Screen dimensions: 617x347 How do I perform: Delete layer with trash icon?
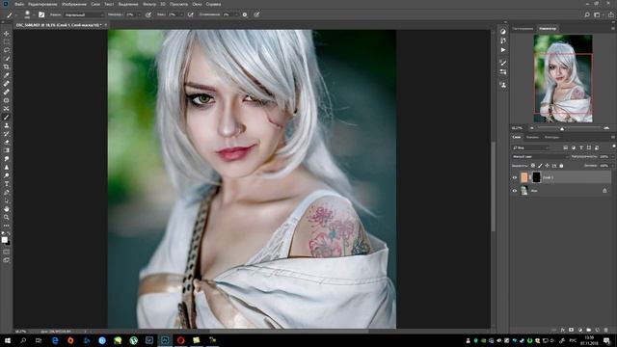coord(606,330)
